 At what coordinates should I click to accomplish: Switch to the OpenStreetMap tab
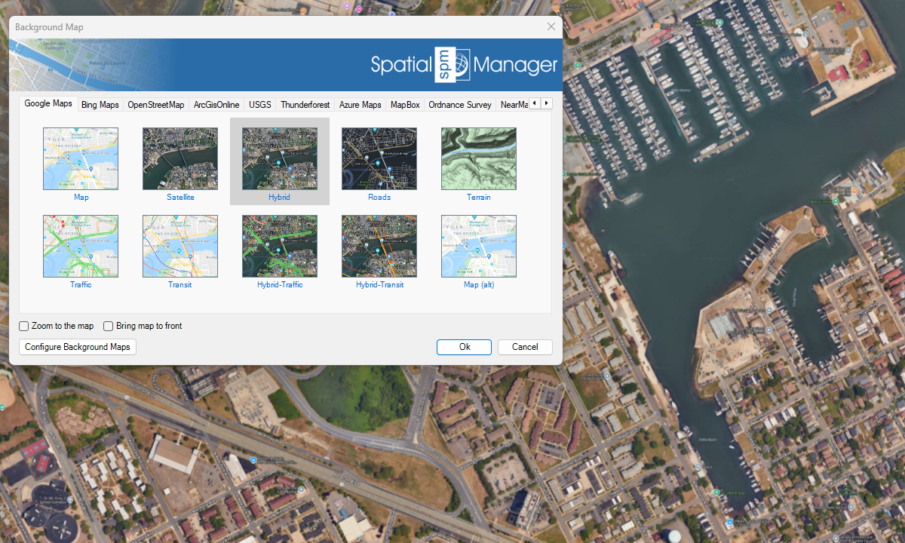point(156,105)
